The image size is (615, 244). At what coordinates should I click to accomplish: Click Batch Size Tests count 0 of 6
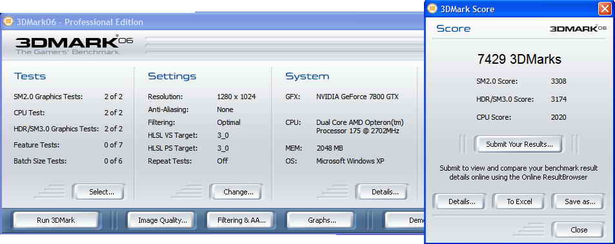pyautogui.click(x=114, y=161)
